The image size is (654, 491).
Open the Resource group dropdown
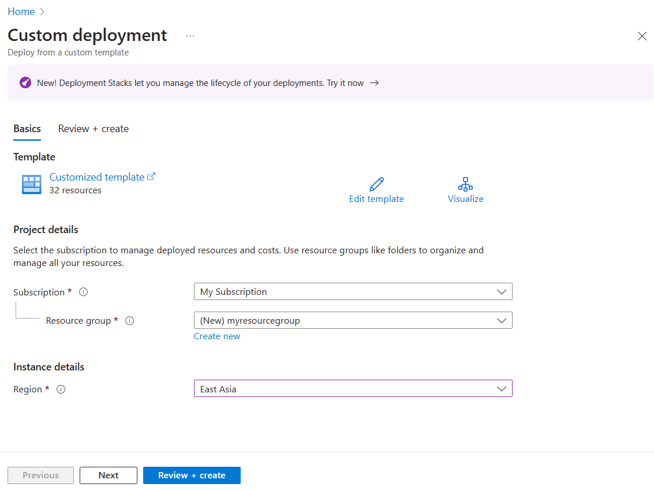(x=353, y=321)
